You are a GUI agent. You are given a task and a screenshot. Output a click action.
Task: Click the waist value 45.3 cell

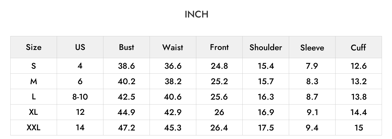[173, 128]
